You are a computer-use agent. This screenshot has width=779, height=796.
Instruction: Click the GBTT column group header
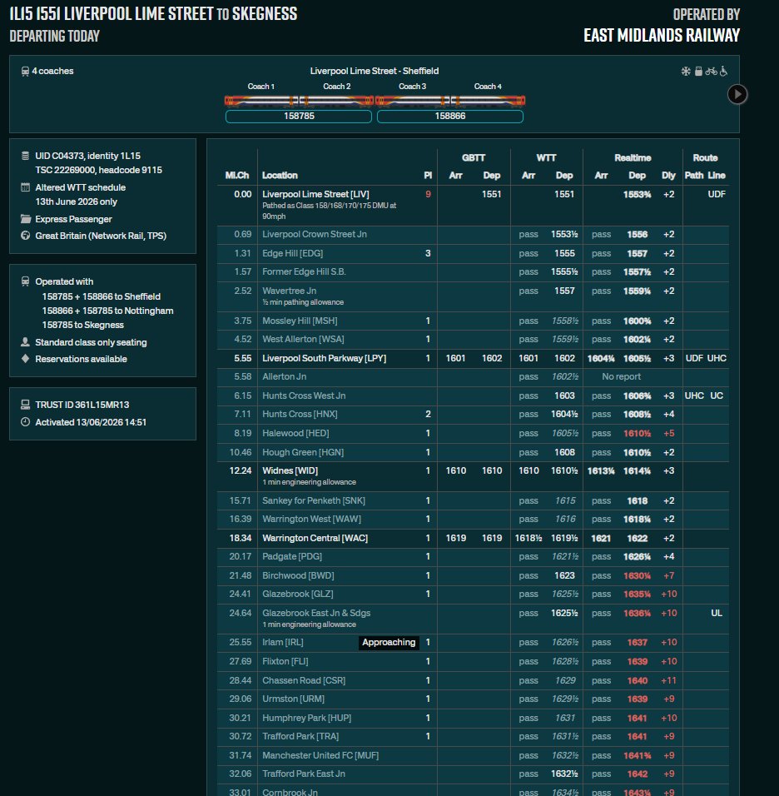[x=474, y=158]
